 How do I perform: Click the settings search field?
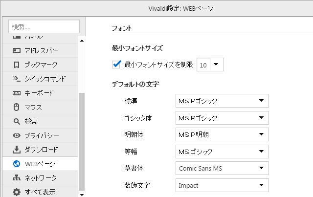tap(44, 26)
